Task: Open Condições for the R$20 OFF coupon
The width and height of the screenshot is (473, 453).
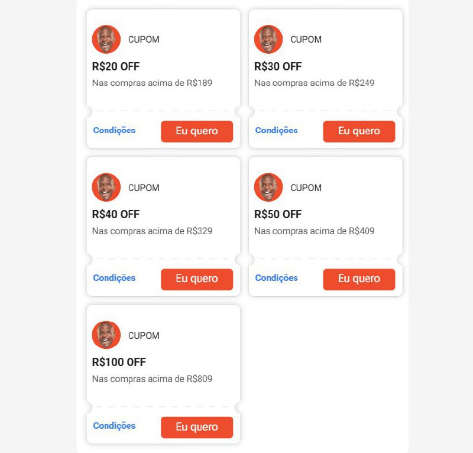Action: click(114, 131)
